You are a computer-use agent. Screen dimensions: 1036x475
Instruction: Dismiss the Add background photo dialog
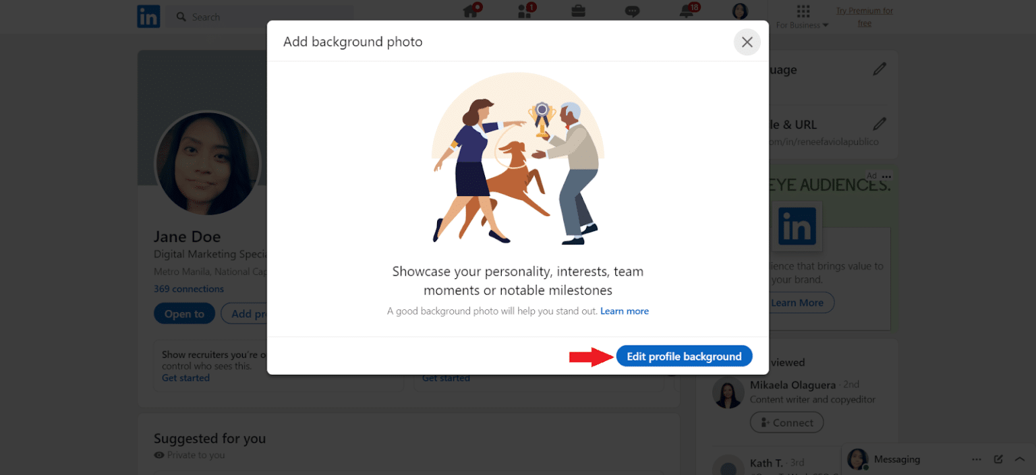coord(747,42)
